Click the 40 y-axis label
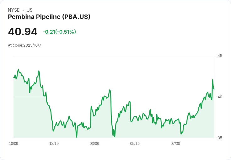 pyautogui.click(x=220, y=97)
